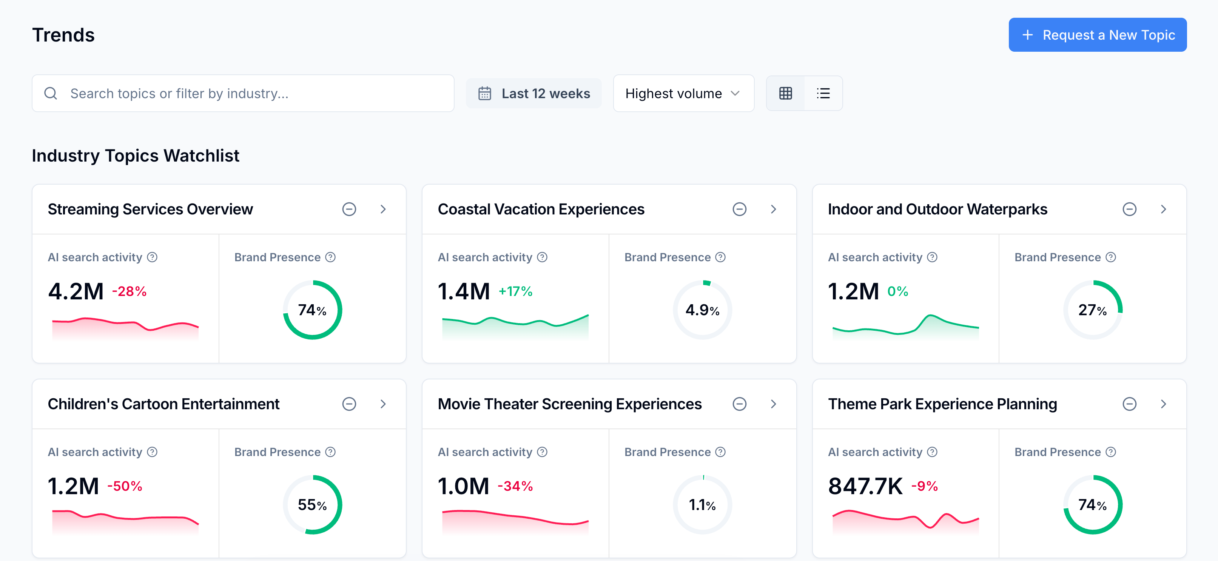Screen dimensions: 1218x561
Task: Show AI search activity help for Movie Theater
Action: tap(542, 452)
